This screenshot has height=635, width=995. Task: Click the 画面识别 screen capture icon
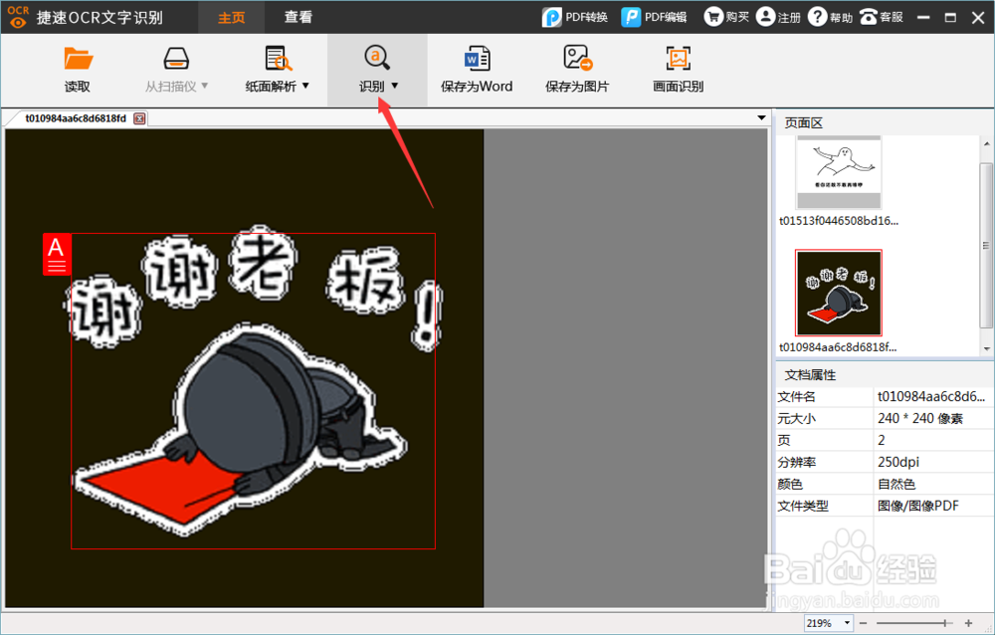click(x=678, y=59)
